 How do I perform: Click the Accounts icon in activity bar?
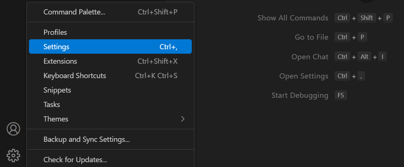13,129
